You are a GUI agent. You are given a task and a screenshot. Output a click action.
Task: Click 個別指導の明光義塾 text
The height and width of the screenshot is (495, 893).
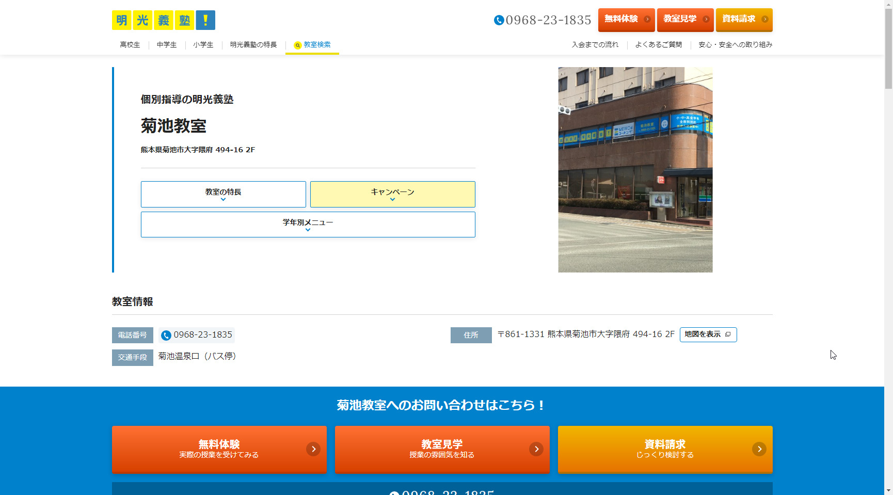[x=187, y=99]
